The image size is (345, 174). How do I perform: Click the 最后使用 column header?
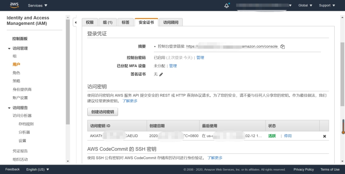click(x=232, y=126)
